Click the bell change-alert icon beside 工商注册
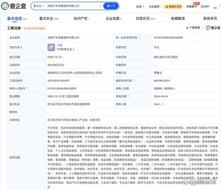The image size is (221, 190). click(25, 28)
